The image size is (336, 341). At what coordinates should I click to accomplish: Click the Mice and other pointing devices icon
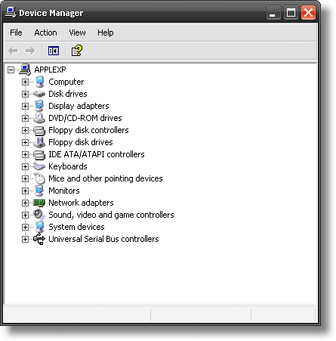click(39, 178)
